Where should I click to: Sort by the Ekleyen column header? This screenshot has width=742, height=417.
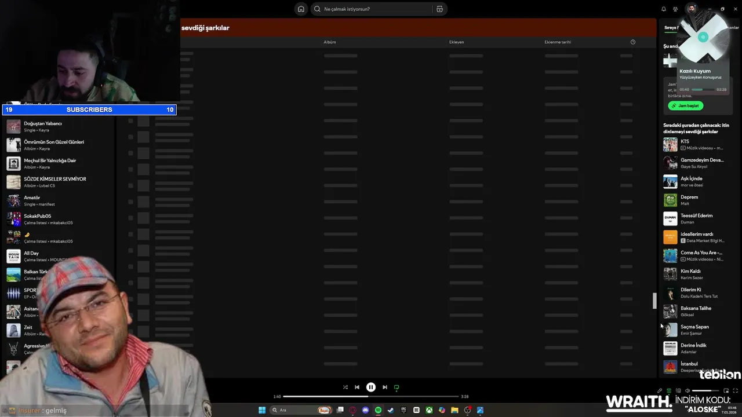tap(456, 42)
